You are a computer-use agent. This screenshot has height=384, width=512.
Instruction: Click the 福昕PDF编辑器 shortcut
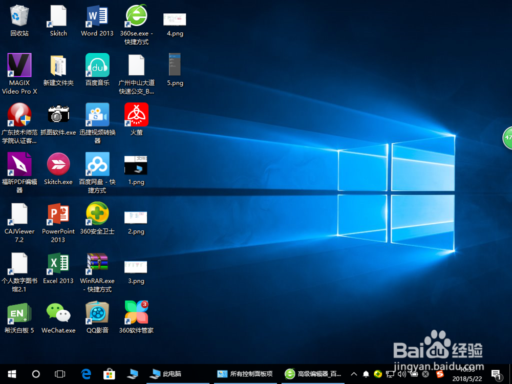coord(19,173)
